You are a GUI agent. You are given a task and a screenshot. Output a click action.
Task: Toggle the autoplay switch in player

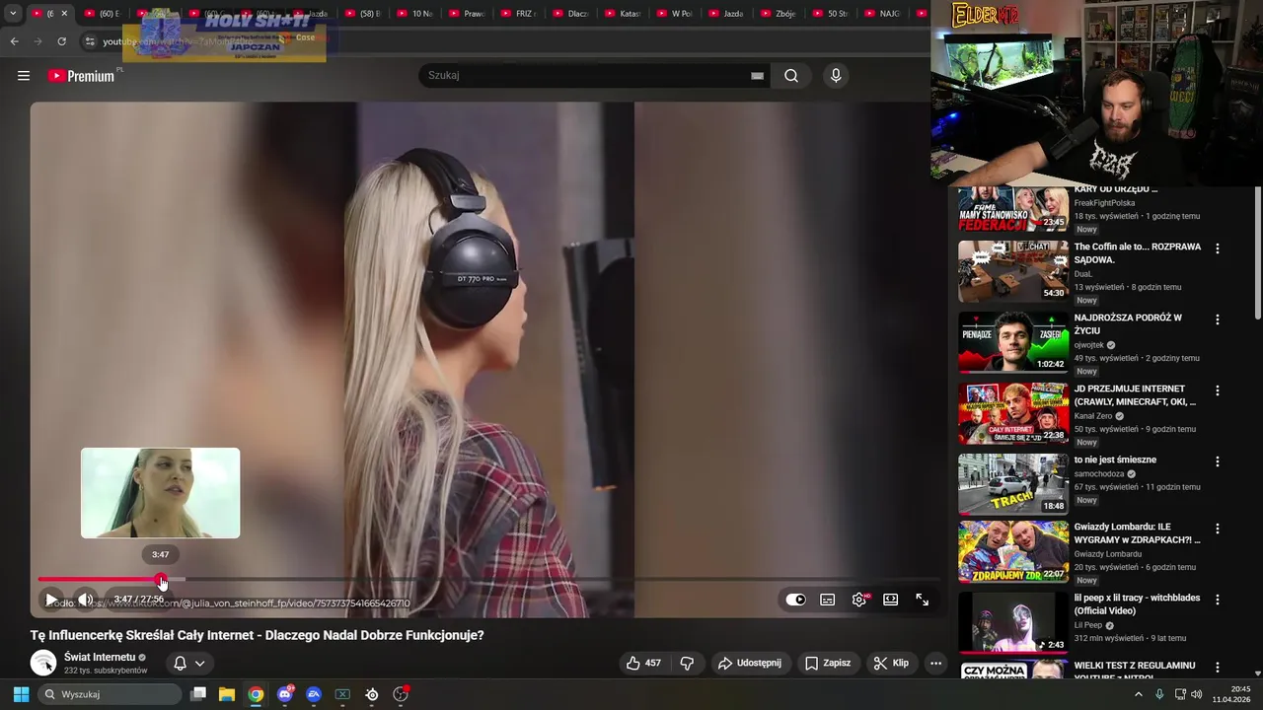796,600
